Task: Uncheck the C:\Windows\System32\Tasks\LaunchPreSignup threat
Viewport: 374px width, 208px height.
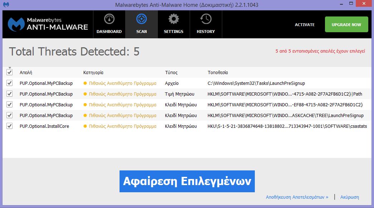Action: point(10,83)
